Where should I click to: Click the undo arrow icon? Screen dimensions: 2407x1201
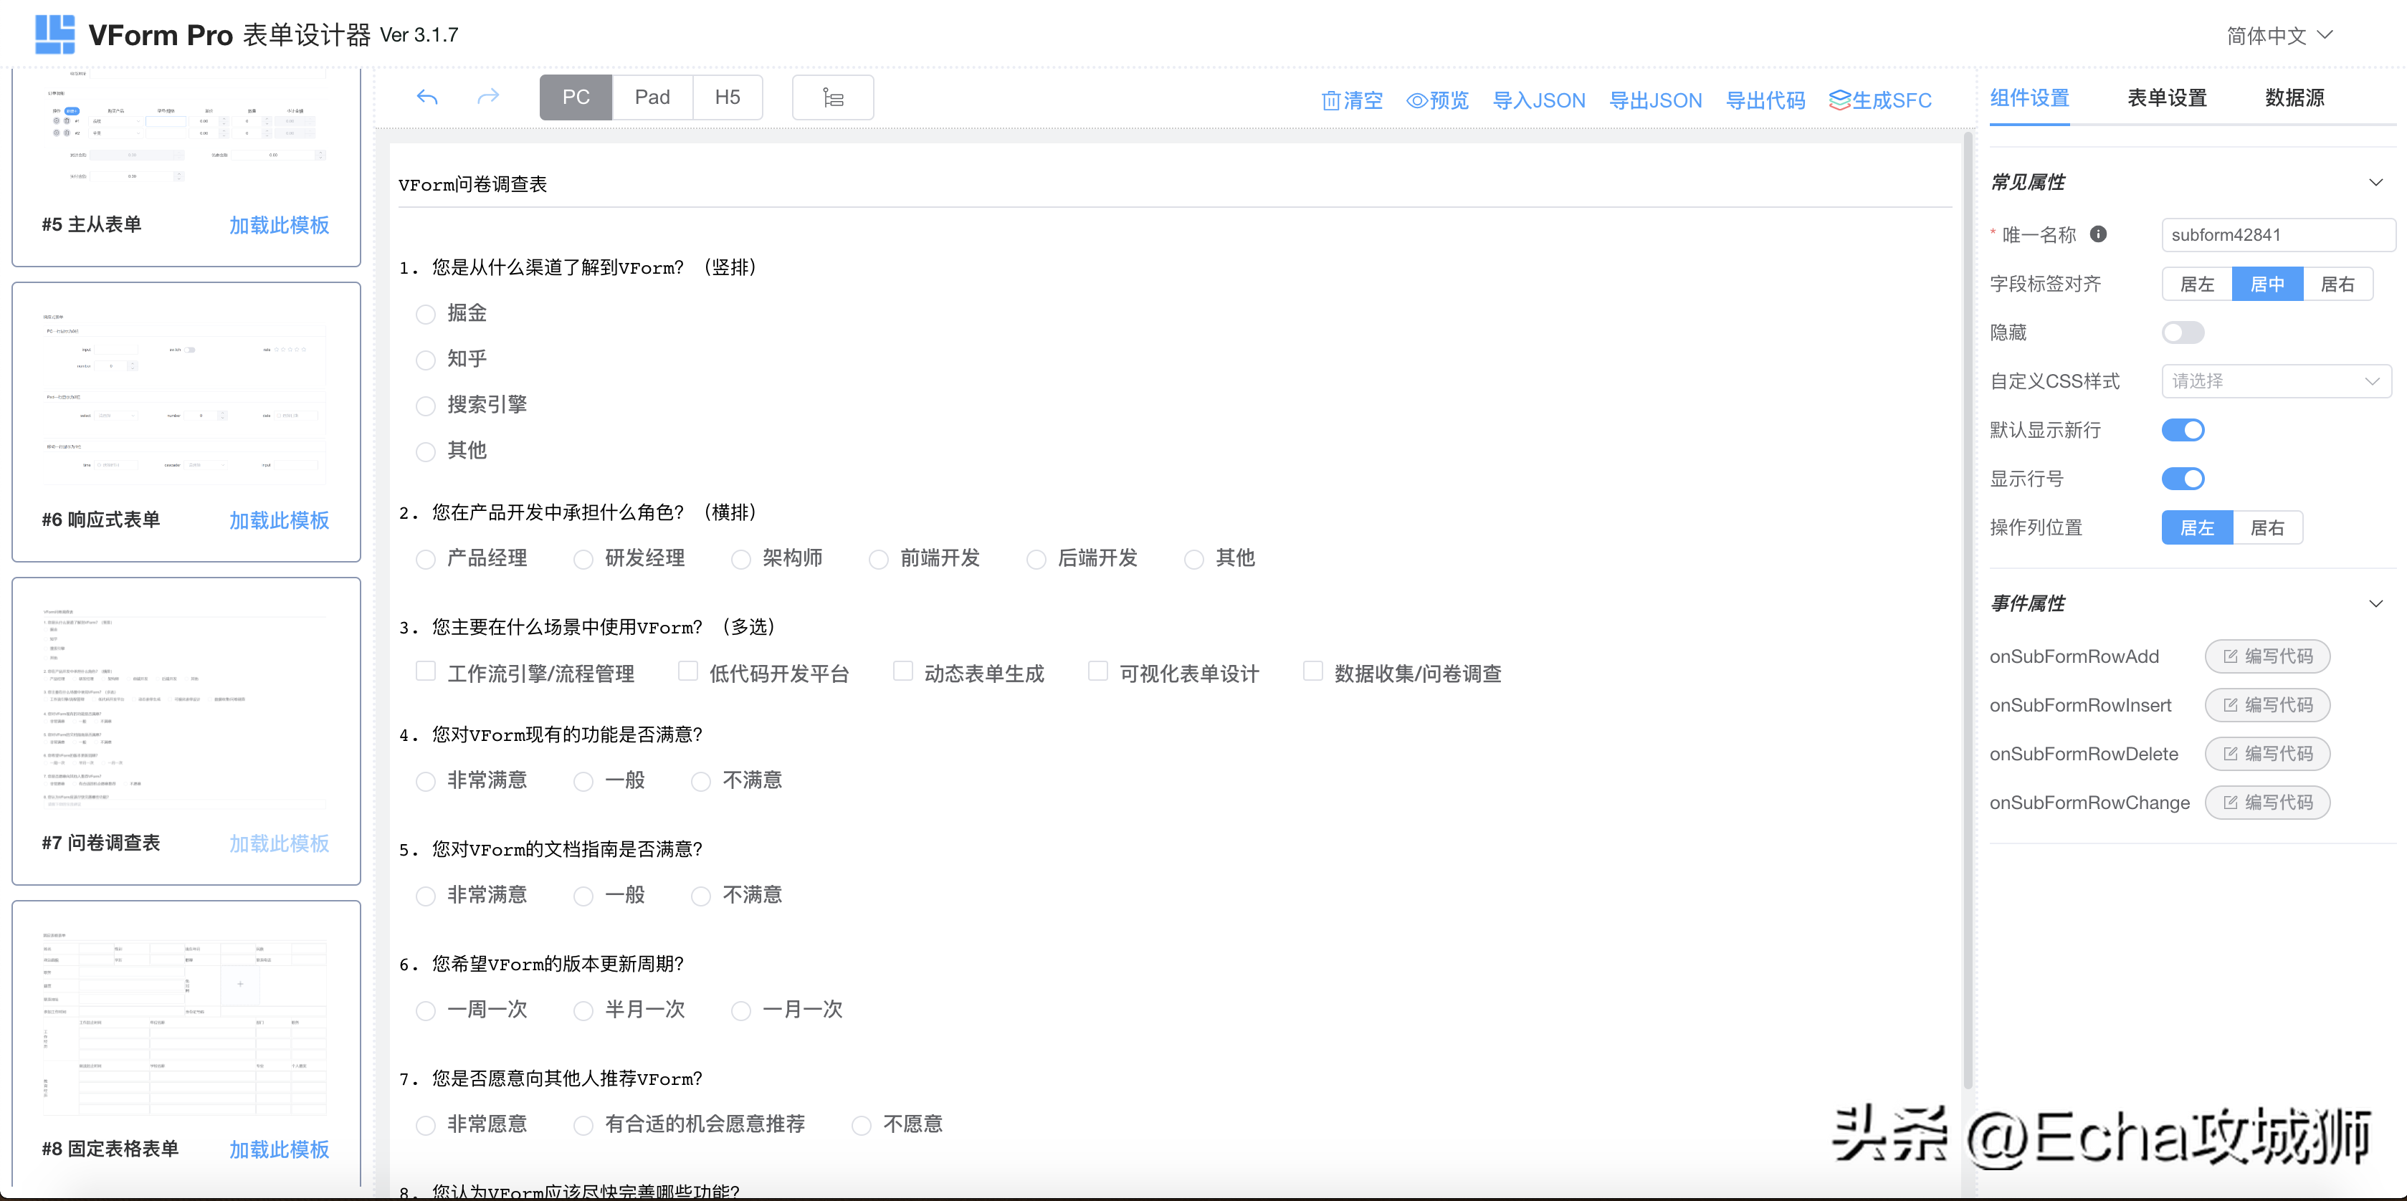(x=427, y=97)
